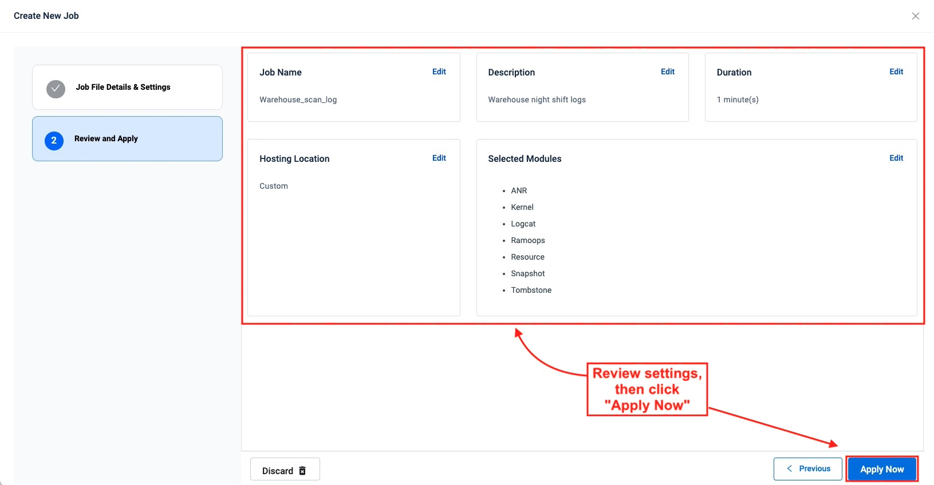Return to the Previous step
The image size is (934, 485).
[x=807, y=468]
